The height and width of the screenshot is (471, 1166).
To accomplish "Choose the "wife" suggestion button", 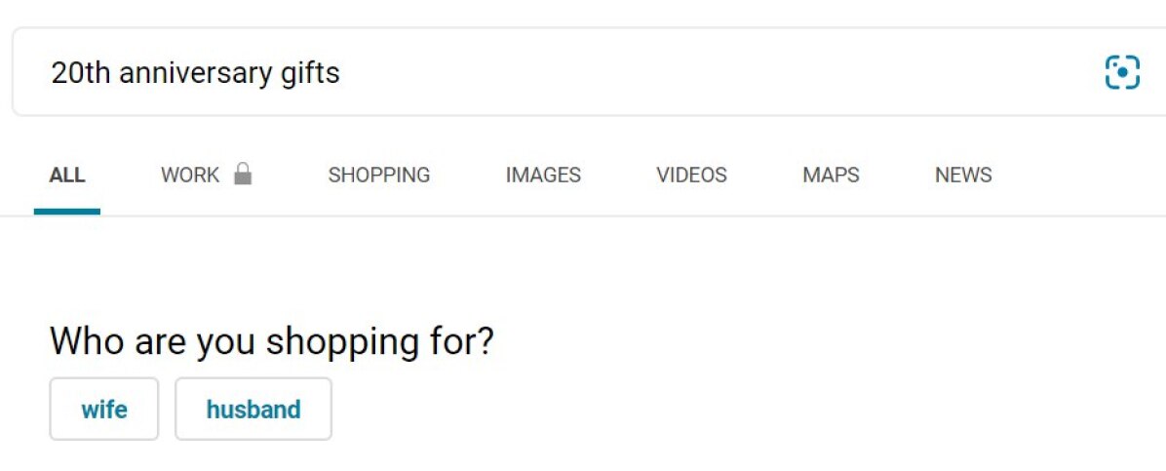I will click(104, 410).
